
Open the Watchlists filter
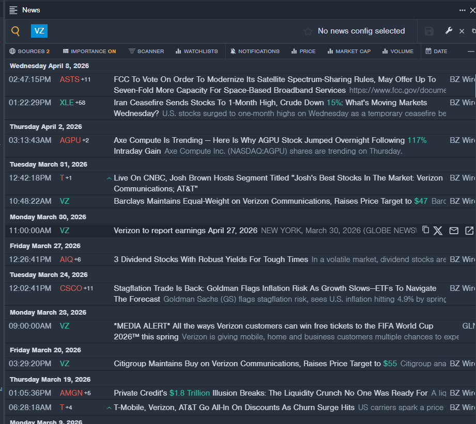click(196, 51)
